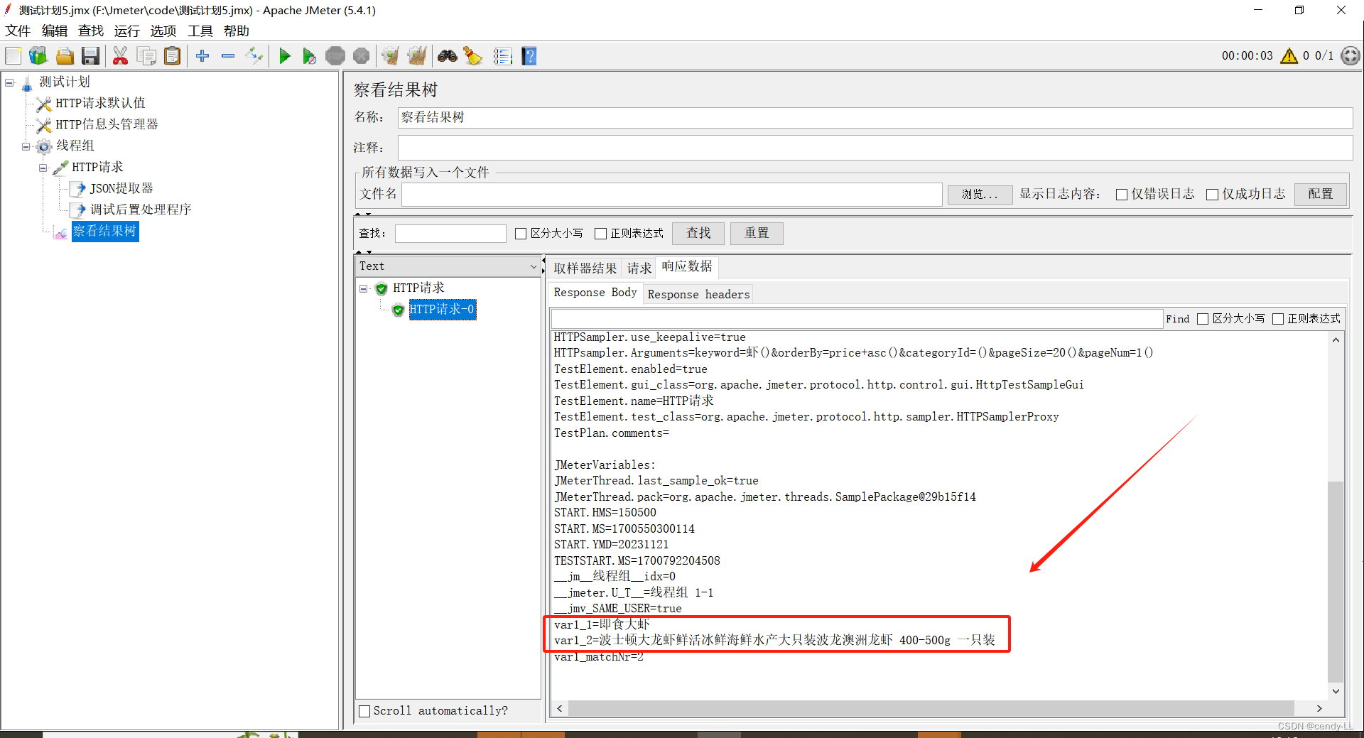The image size is (1364, 738).
Task: Click the 浏览 button to choose a file
Action: coord(980,194)
